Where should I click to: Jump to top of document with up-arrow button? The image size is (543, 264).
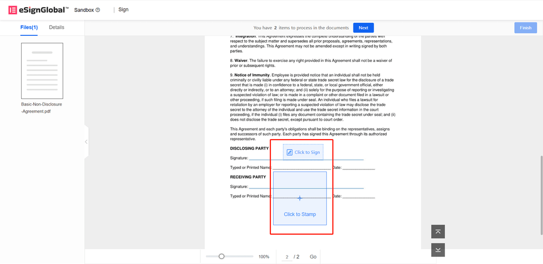438,232
